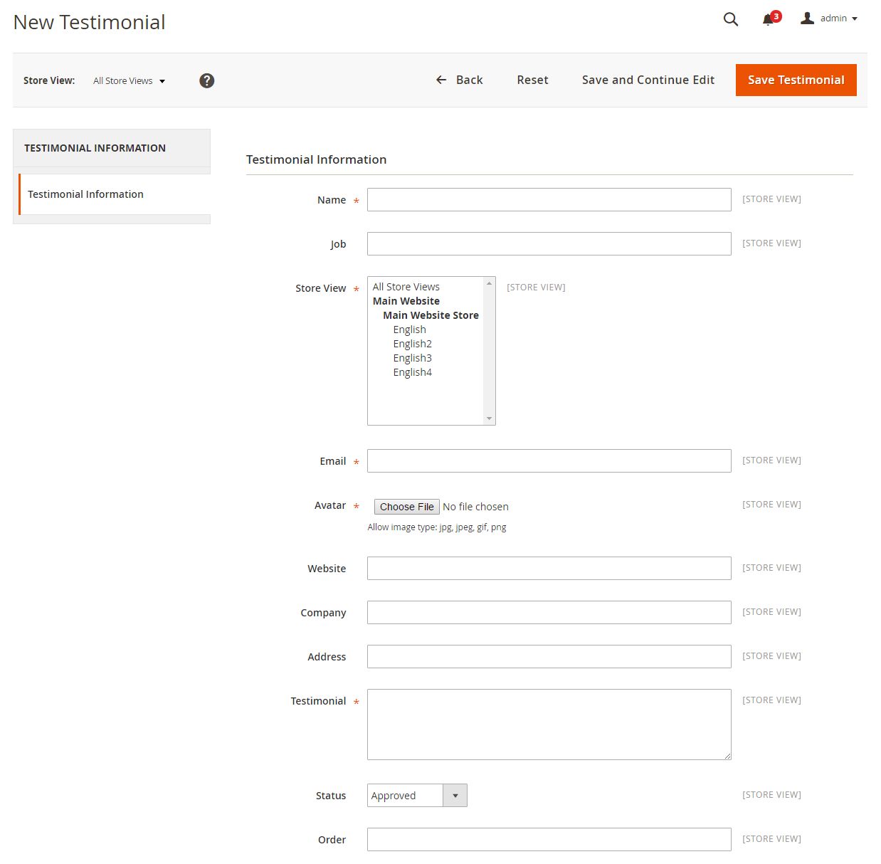Click the Reset button
The height and width of the screenshot is (864, 881).
(532, 80)
